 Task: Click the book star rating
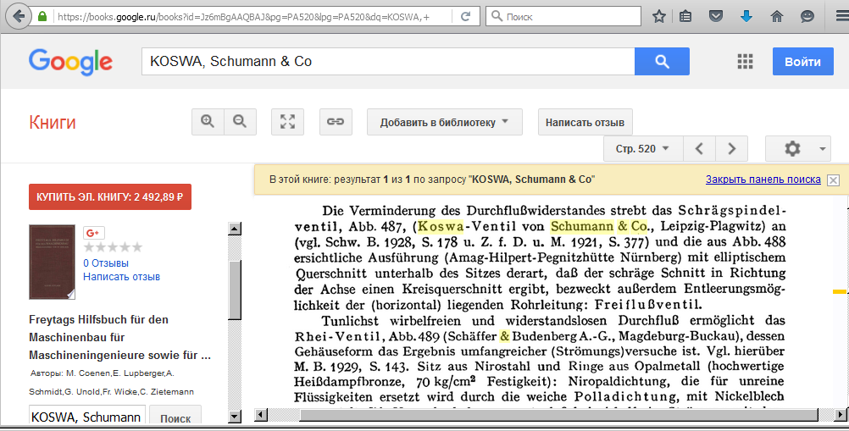click(113, 247)
